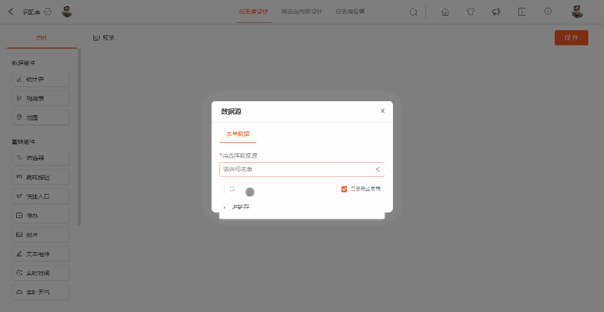Select the 表单数据 tab in the dialog
The image size is (604, 312).
[x=238, y=134]
